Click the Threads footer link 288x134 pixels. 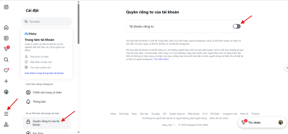click(255, 114)
